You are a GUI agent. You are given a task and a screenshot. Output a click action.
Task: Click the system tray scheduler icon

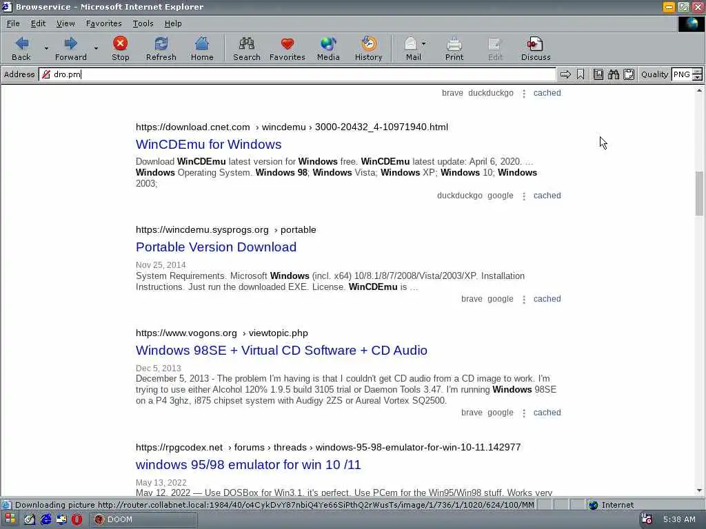point(647,519)
